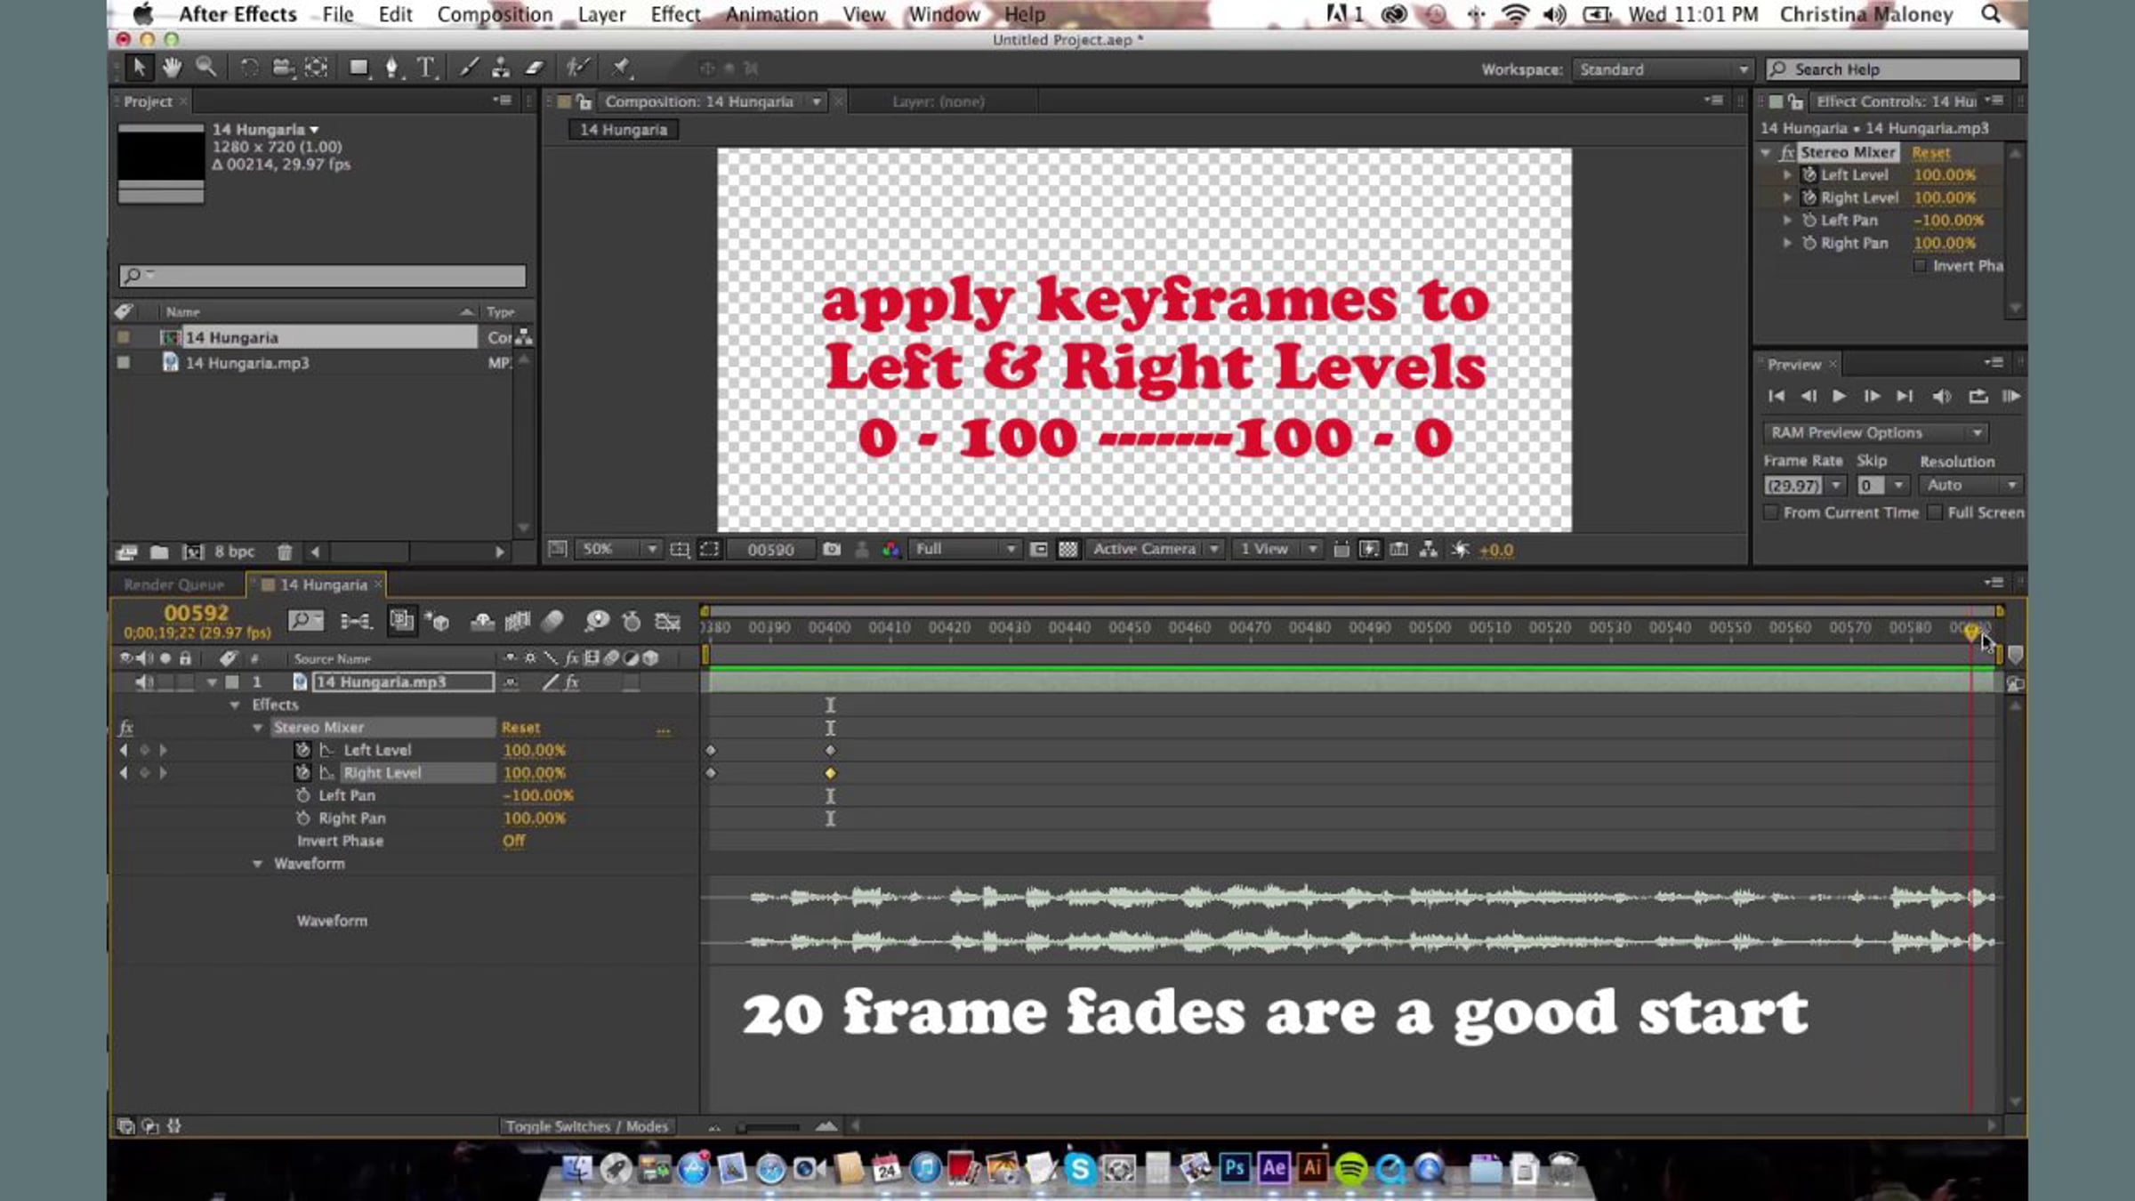Select the Puppet Pin tool

(621, 68)
